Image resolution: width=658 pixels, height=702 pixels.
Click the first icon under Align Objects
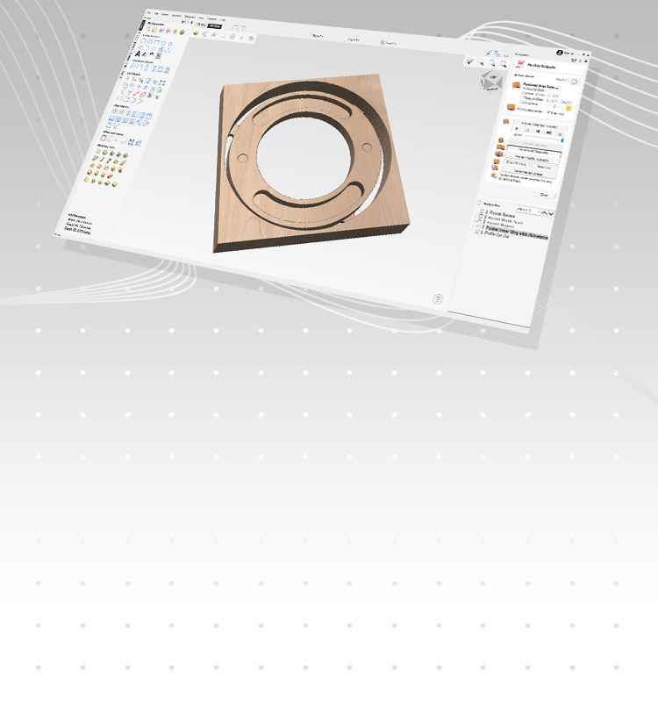pyautogui.click(x=114, y=111)
